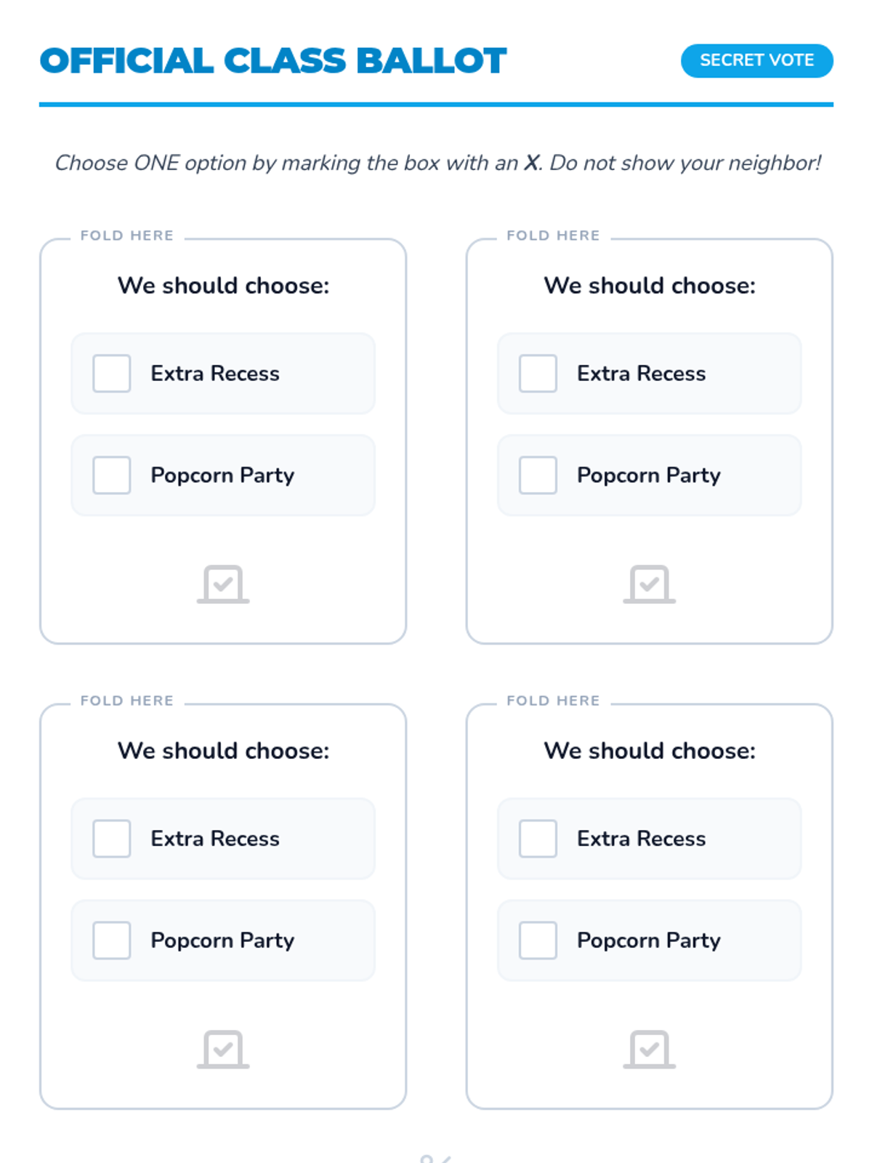872x1163 pixels.
Task: Check Popcorn Party in top-left ballot
Action: (x=112, y=475)
